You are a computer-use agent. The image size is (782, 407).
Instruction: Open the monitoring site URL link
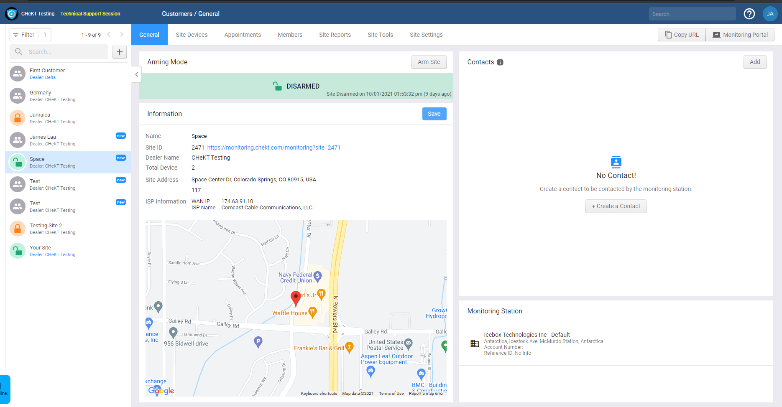tap(274, 148)
